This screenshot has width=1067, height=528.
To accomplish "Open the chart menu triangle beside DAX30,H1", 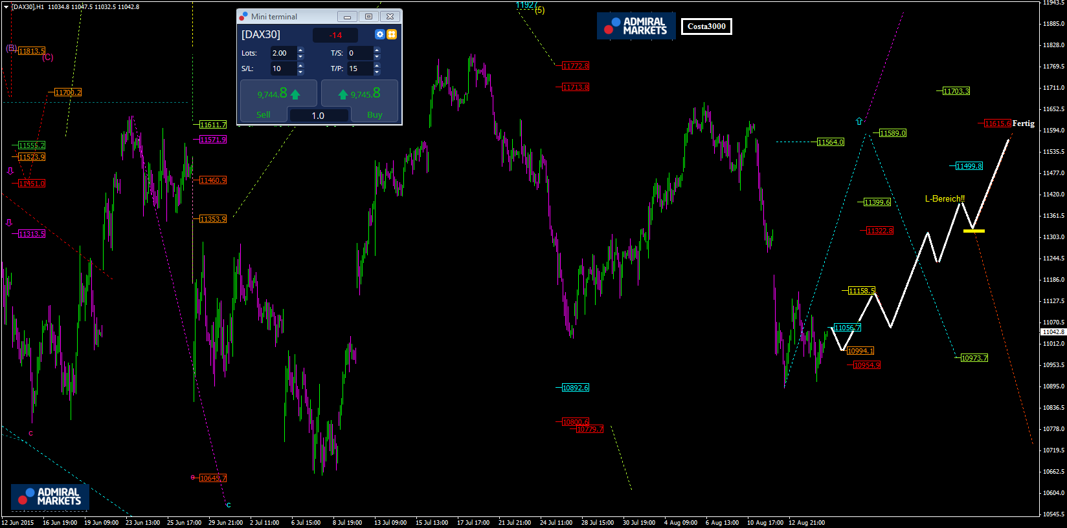I will coord(6,7).
